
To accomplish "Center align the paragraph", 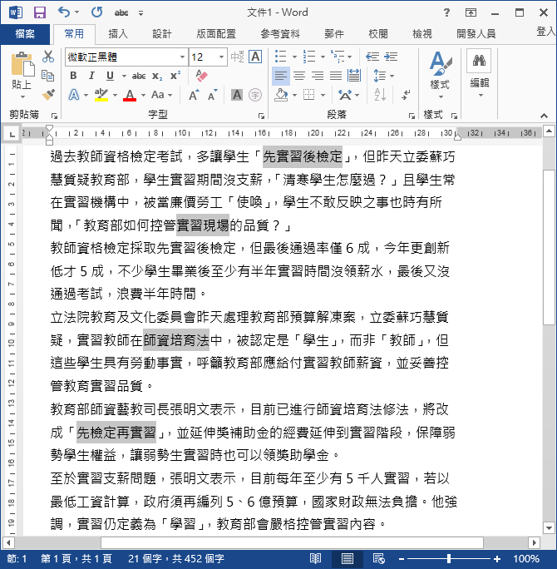I will pyautogui.click(x=299, y=76).
